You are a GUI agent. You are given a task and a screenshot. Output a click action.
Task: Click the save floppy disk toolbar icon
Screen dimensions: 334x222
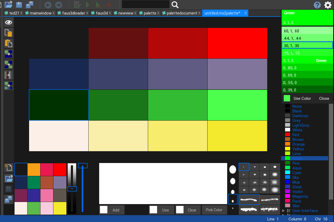pyautogui.click(x=19, y=4)
